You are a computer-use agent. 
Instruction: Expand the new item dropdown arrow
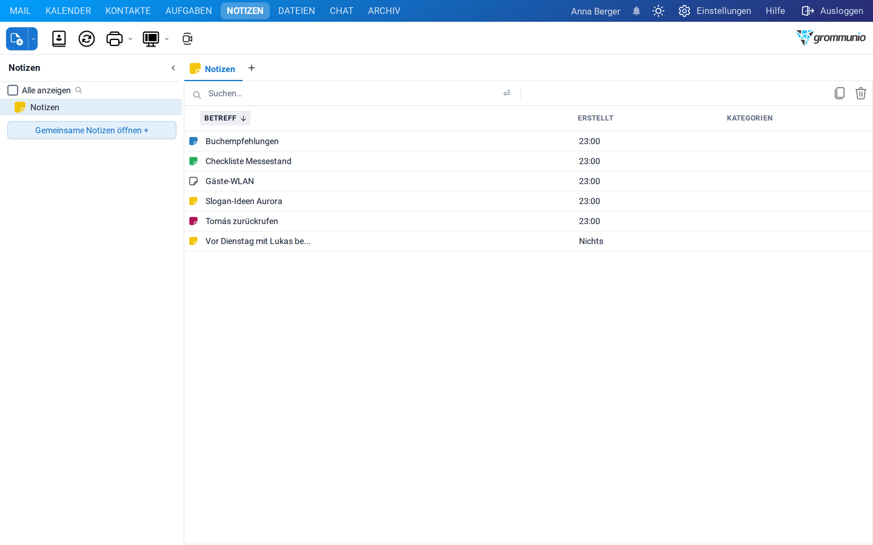33,39
